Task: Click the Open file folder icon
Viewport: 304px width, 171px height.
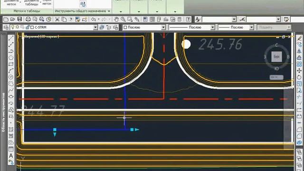Action: tap(13, 19)
